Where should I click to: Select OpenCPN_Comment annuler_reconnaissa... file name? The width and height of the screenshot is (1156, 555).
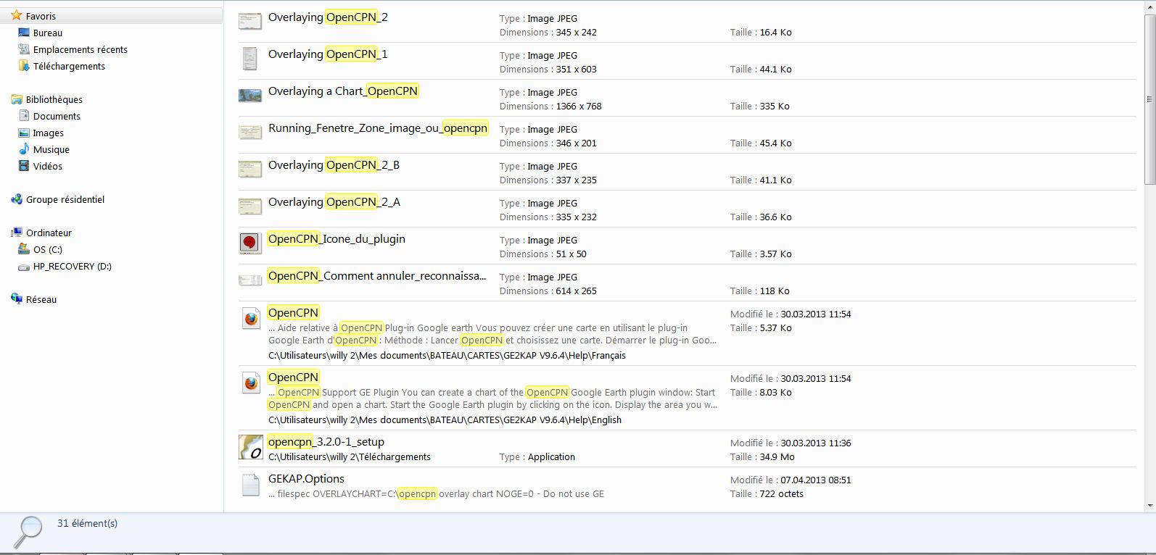click(x=377, y=276)
